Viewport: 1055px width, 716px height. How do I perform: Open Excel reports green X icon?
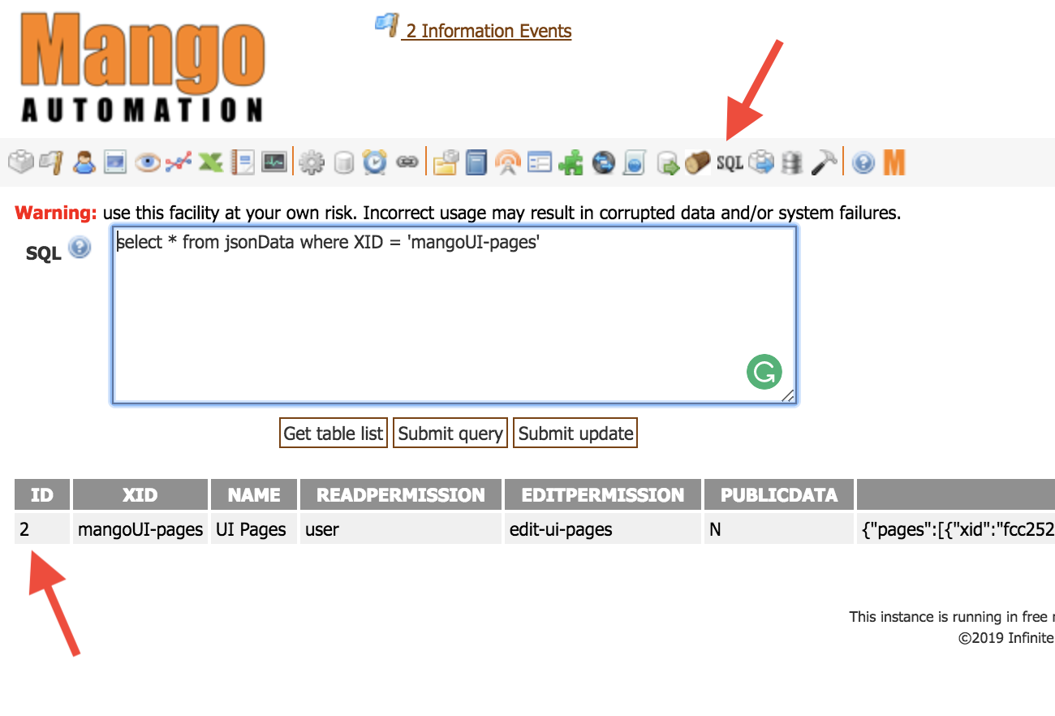click(211, 162)
